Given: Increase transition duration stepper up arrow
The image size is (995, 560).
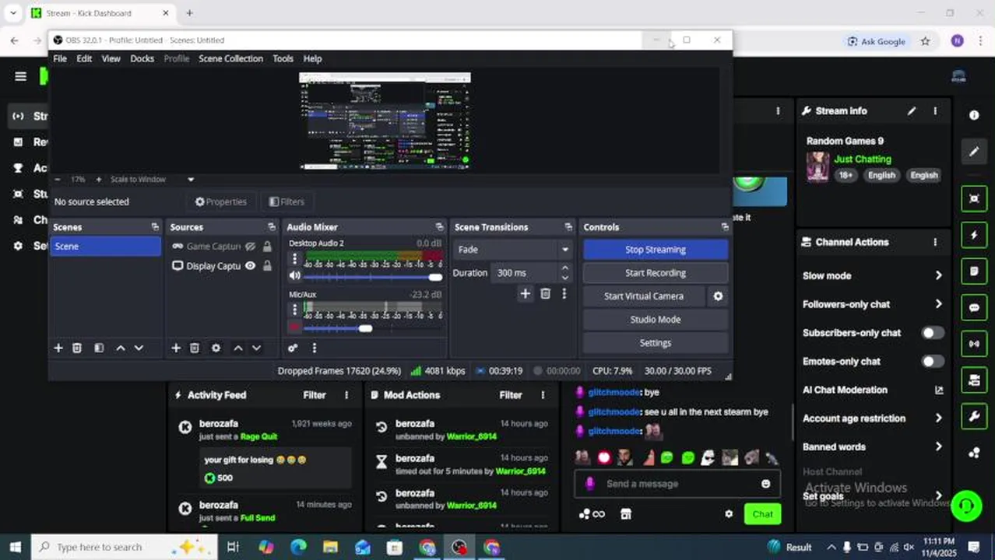Looking at the screenshot, I should tap(564, 269).
